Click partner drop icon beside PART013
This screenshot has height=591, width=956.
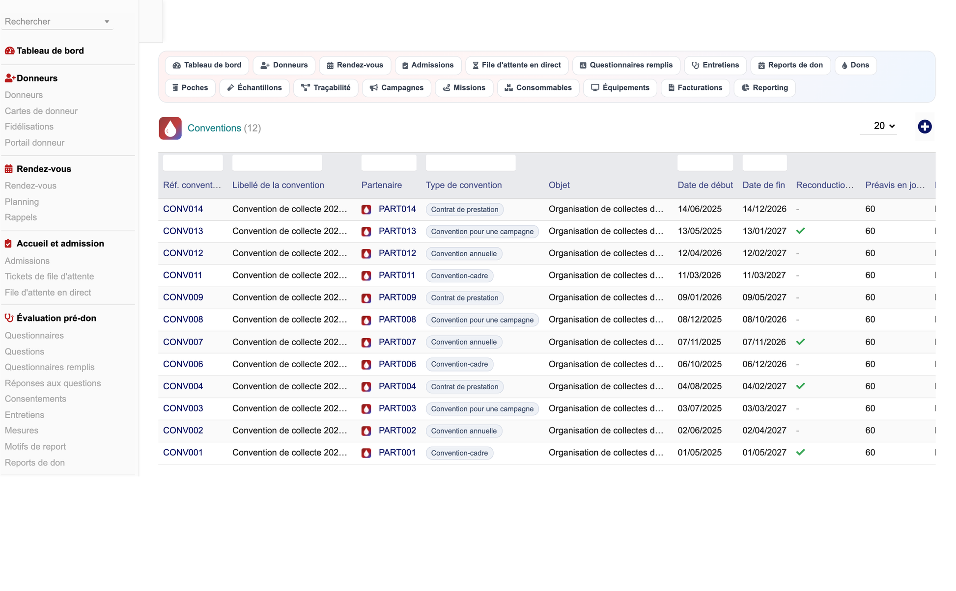[x=366, y=232]
